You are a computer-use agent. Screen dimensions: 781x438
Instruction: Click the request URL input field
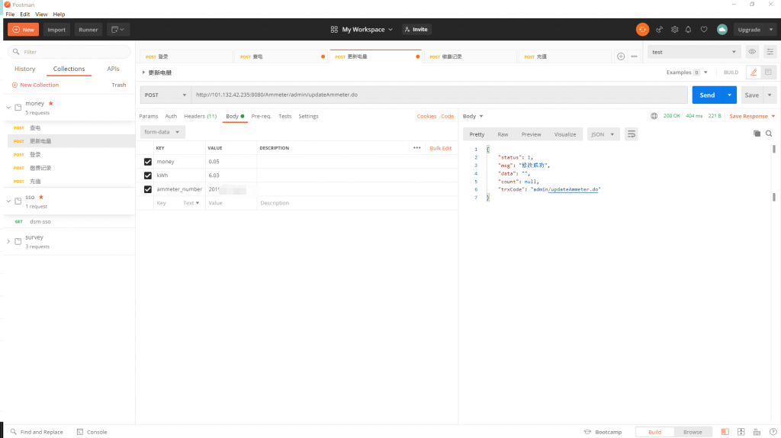coord(439,95)
